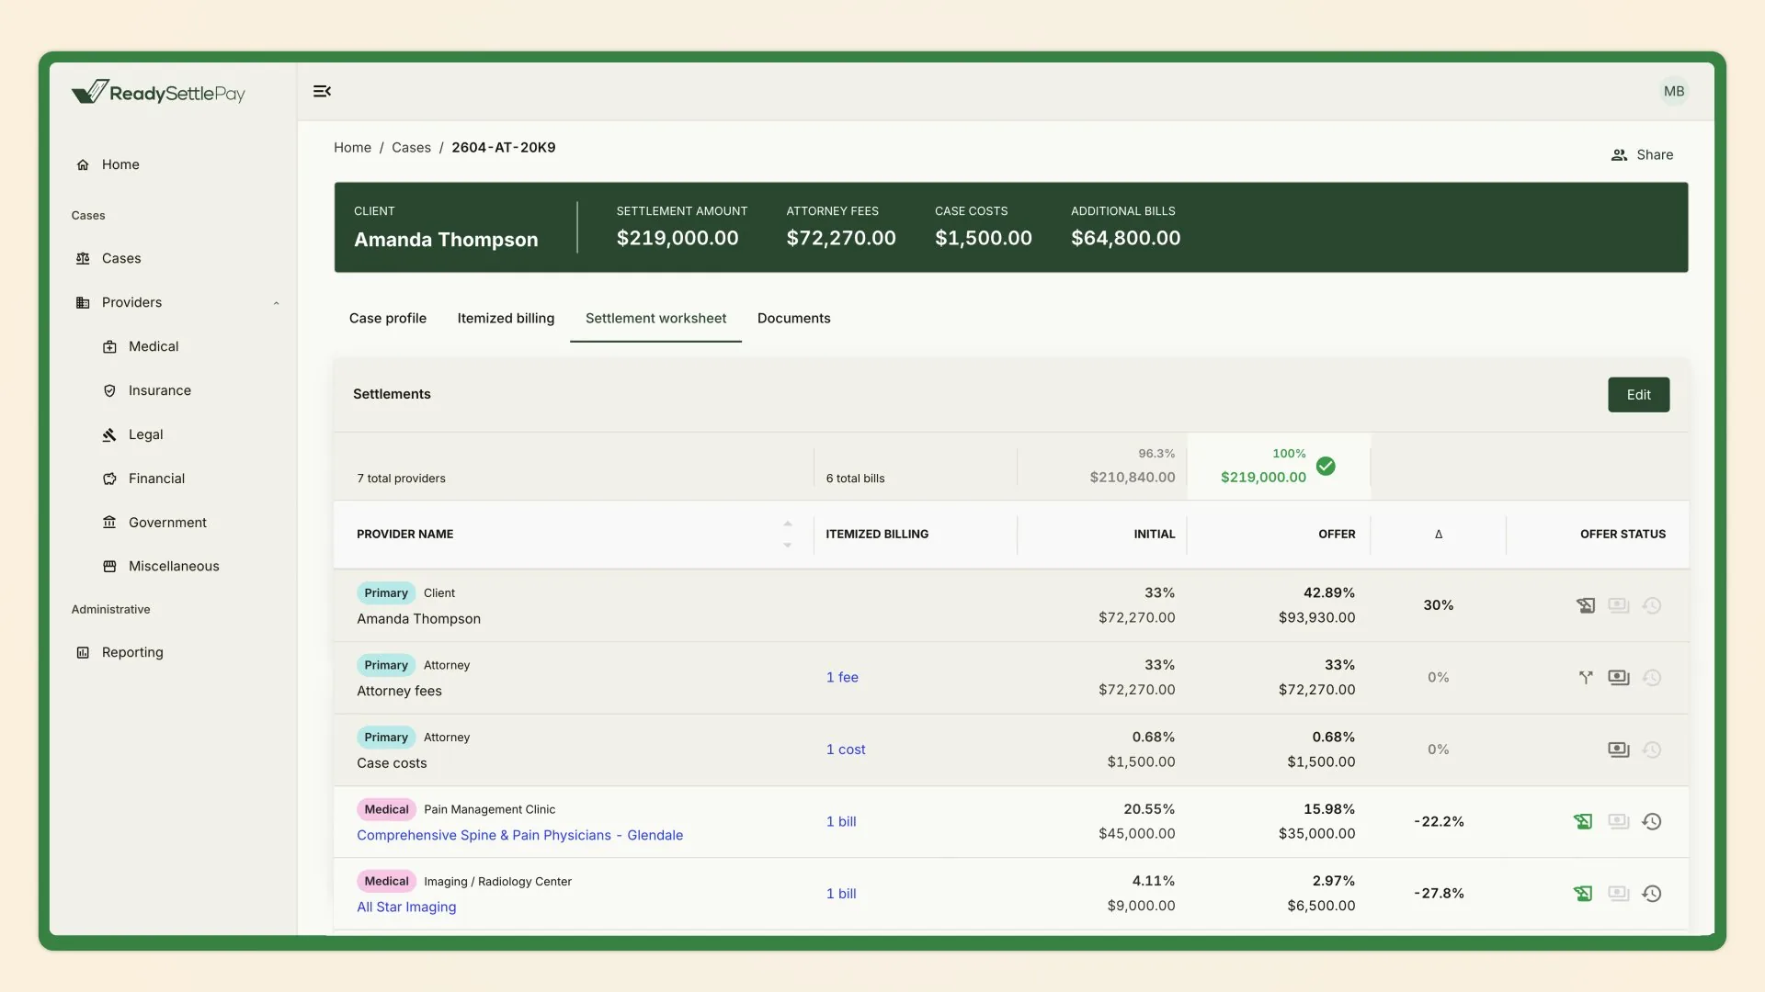Click the Insurance shield icon in sidebar
Image resolution: width=1765 pixels, height=992 pixels.
pos(109,390)
